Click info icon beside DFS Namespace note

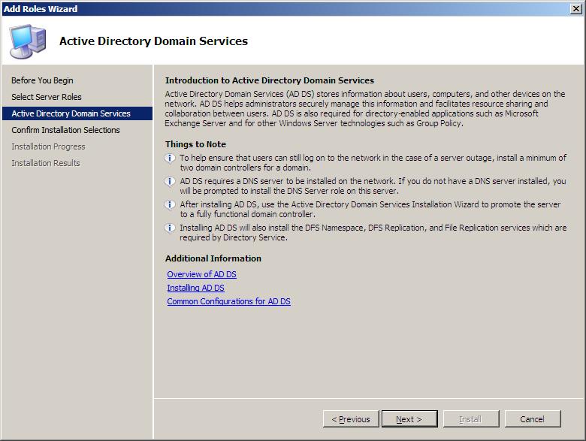[170, 228]
